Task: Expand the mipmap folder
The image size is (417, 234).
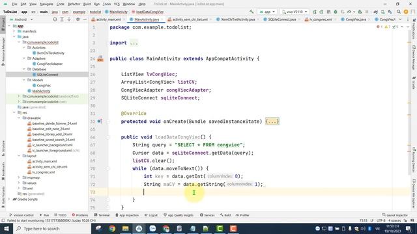Action: [x=19, y=177]
